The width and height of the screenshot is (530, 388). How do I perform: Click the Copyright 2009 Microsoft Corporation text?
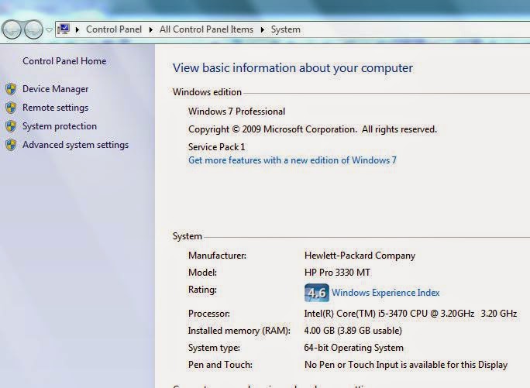coord(313,129)
